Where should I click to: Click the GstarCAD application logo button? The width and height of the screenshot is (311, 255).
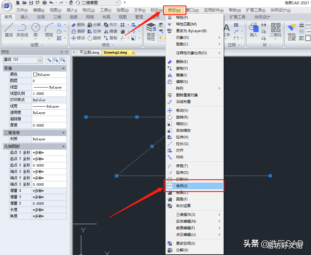pyautogui.click(x=7, y=6)
